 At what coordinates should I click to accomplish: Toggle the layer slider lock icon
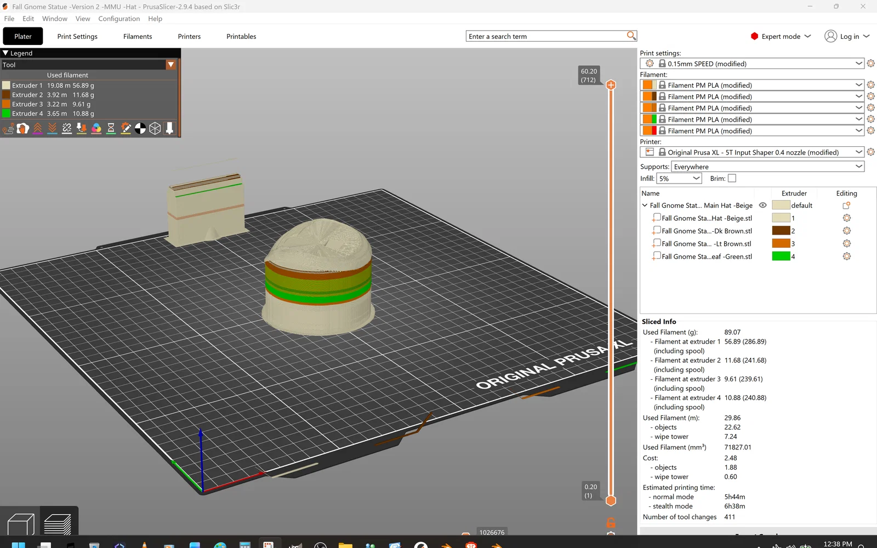click(611, 523)
